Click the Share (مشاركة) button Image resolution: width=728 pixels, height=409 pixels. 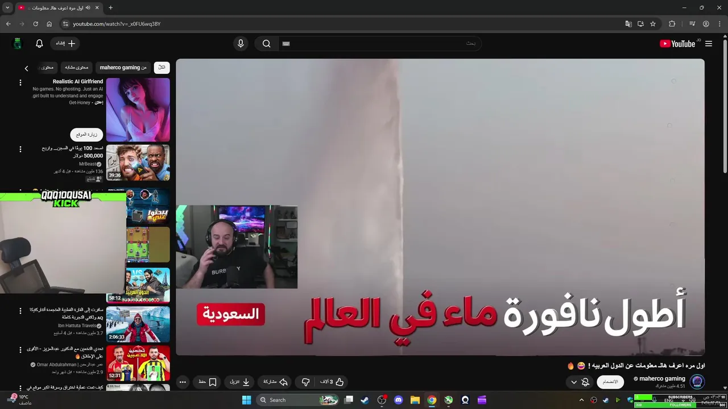tap(275, 382)
